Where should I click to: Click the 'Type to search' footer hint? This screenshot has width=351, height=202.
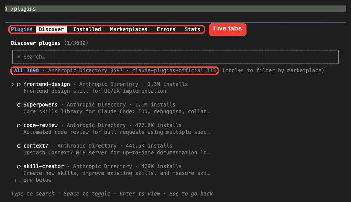pos(33,193)
